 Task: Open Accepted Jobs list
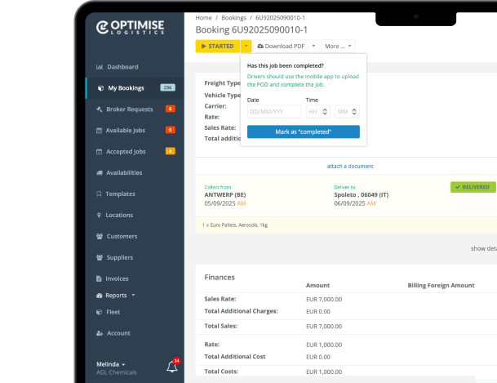(x=126, y=151)
